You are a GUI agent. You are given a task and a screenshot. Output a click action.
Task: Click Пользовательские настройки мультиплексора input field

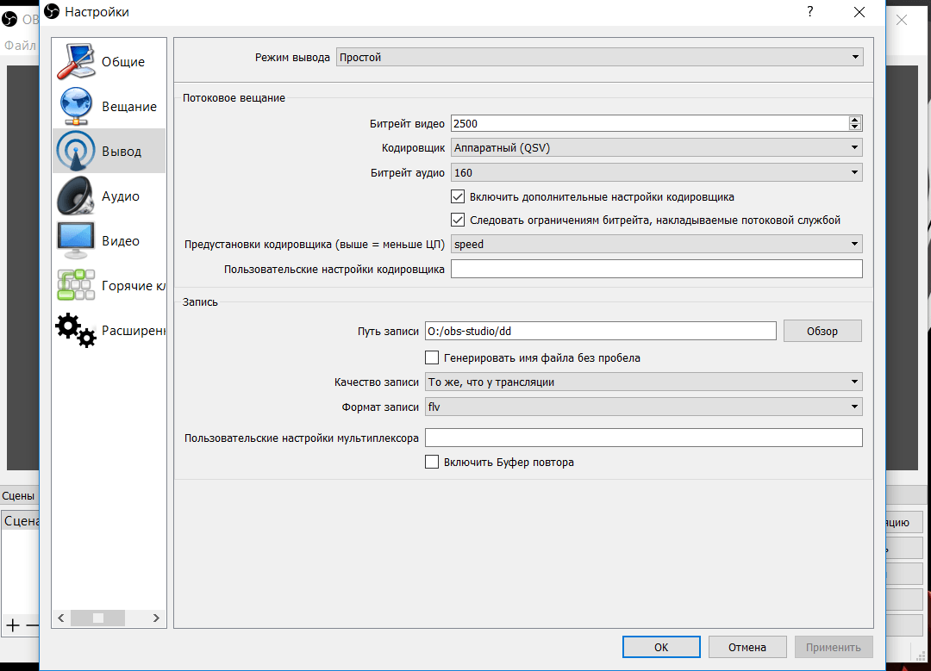coord(644,438)
